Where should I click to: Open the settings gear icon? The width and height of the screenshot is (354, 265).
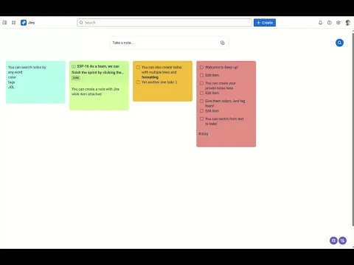[339, 23]
